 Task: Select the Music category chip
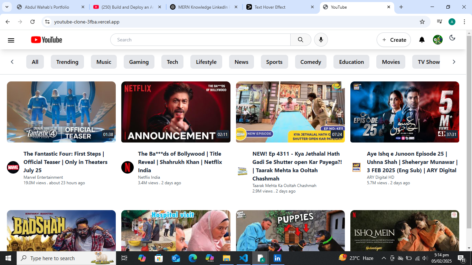104,62
